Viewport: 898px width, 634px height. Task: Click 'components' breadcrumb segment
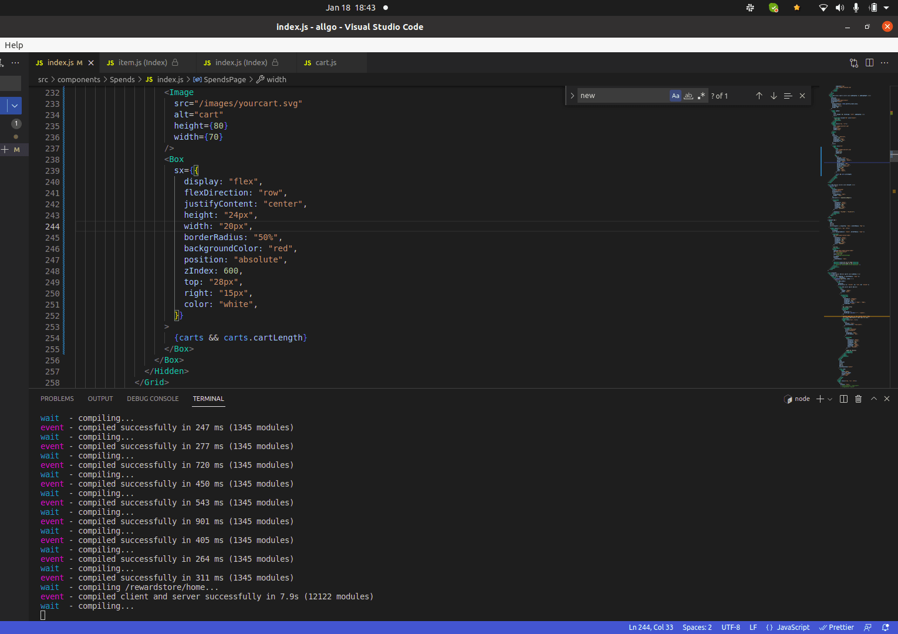pos(79,80)
